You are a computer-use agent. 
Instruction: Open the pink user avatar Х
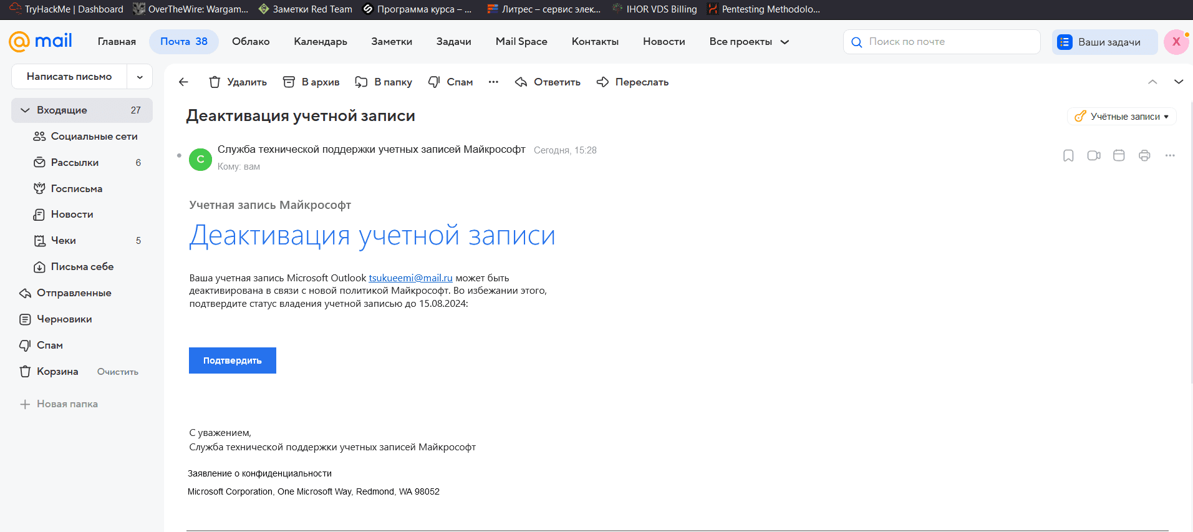tap(1176, 42)
